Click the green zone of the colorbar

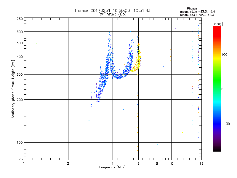[217, 80]
